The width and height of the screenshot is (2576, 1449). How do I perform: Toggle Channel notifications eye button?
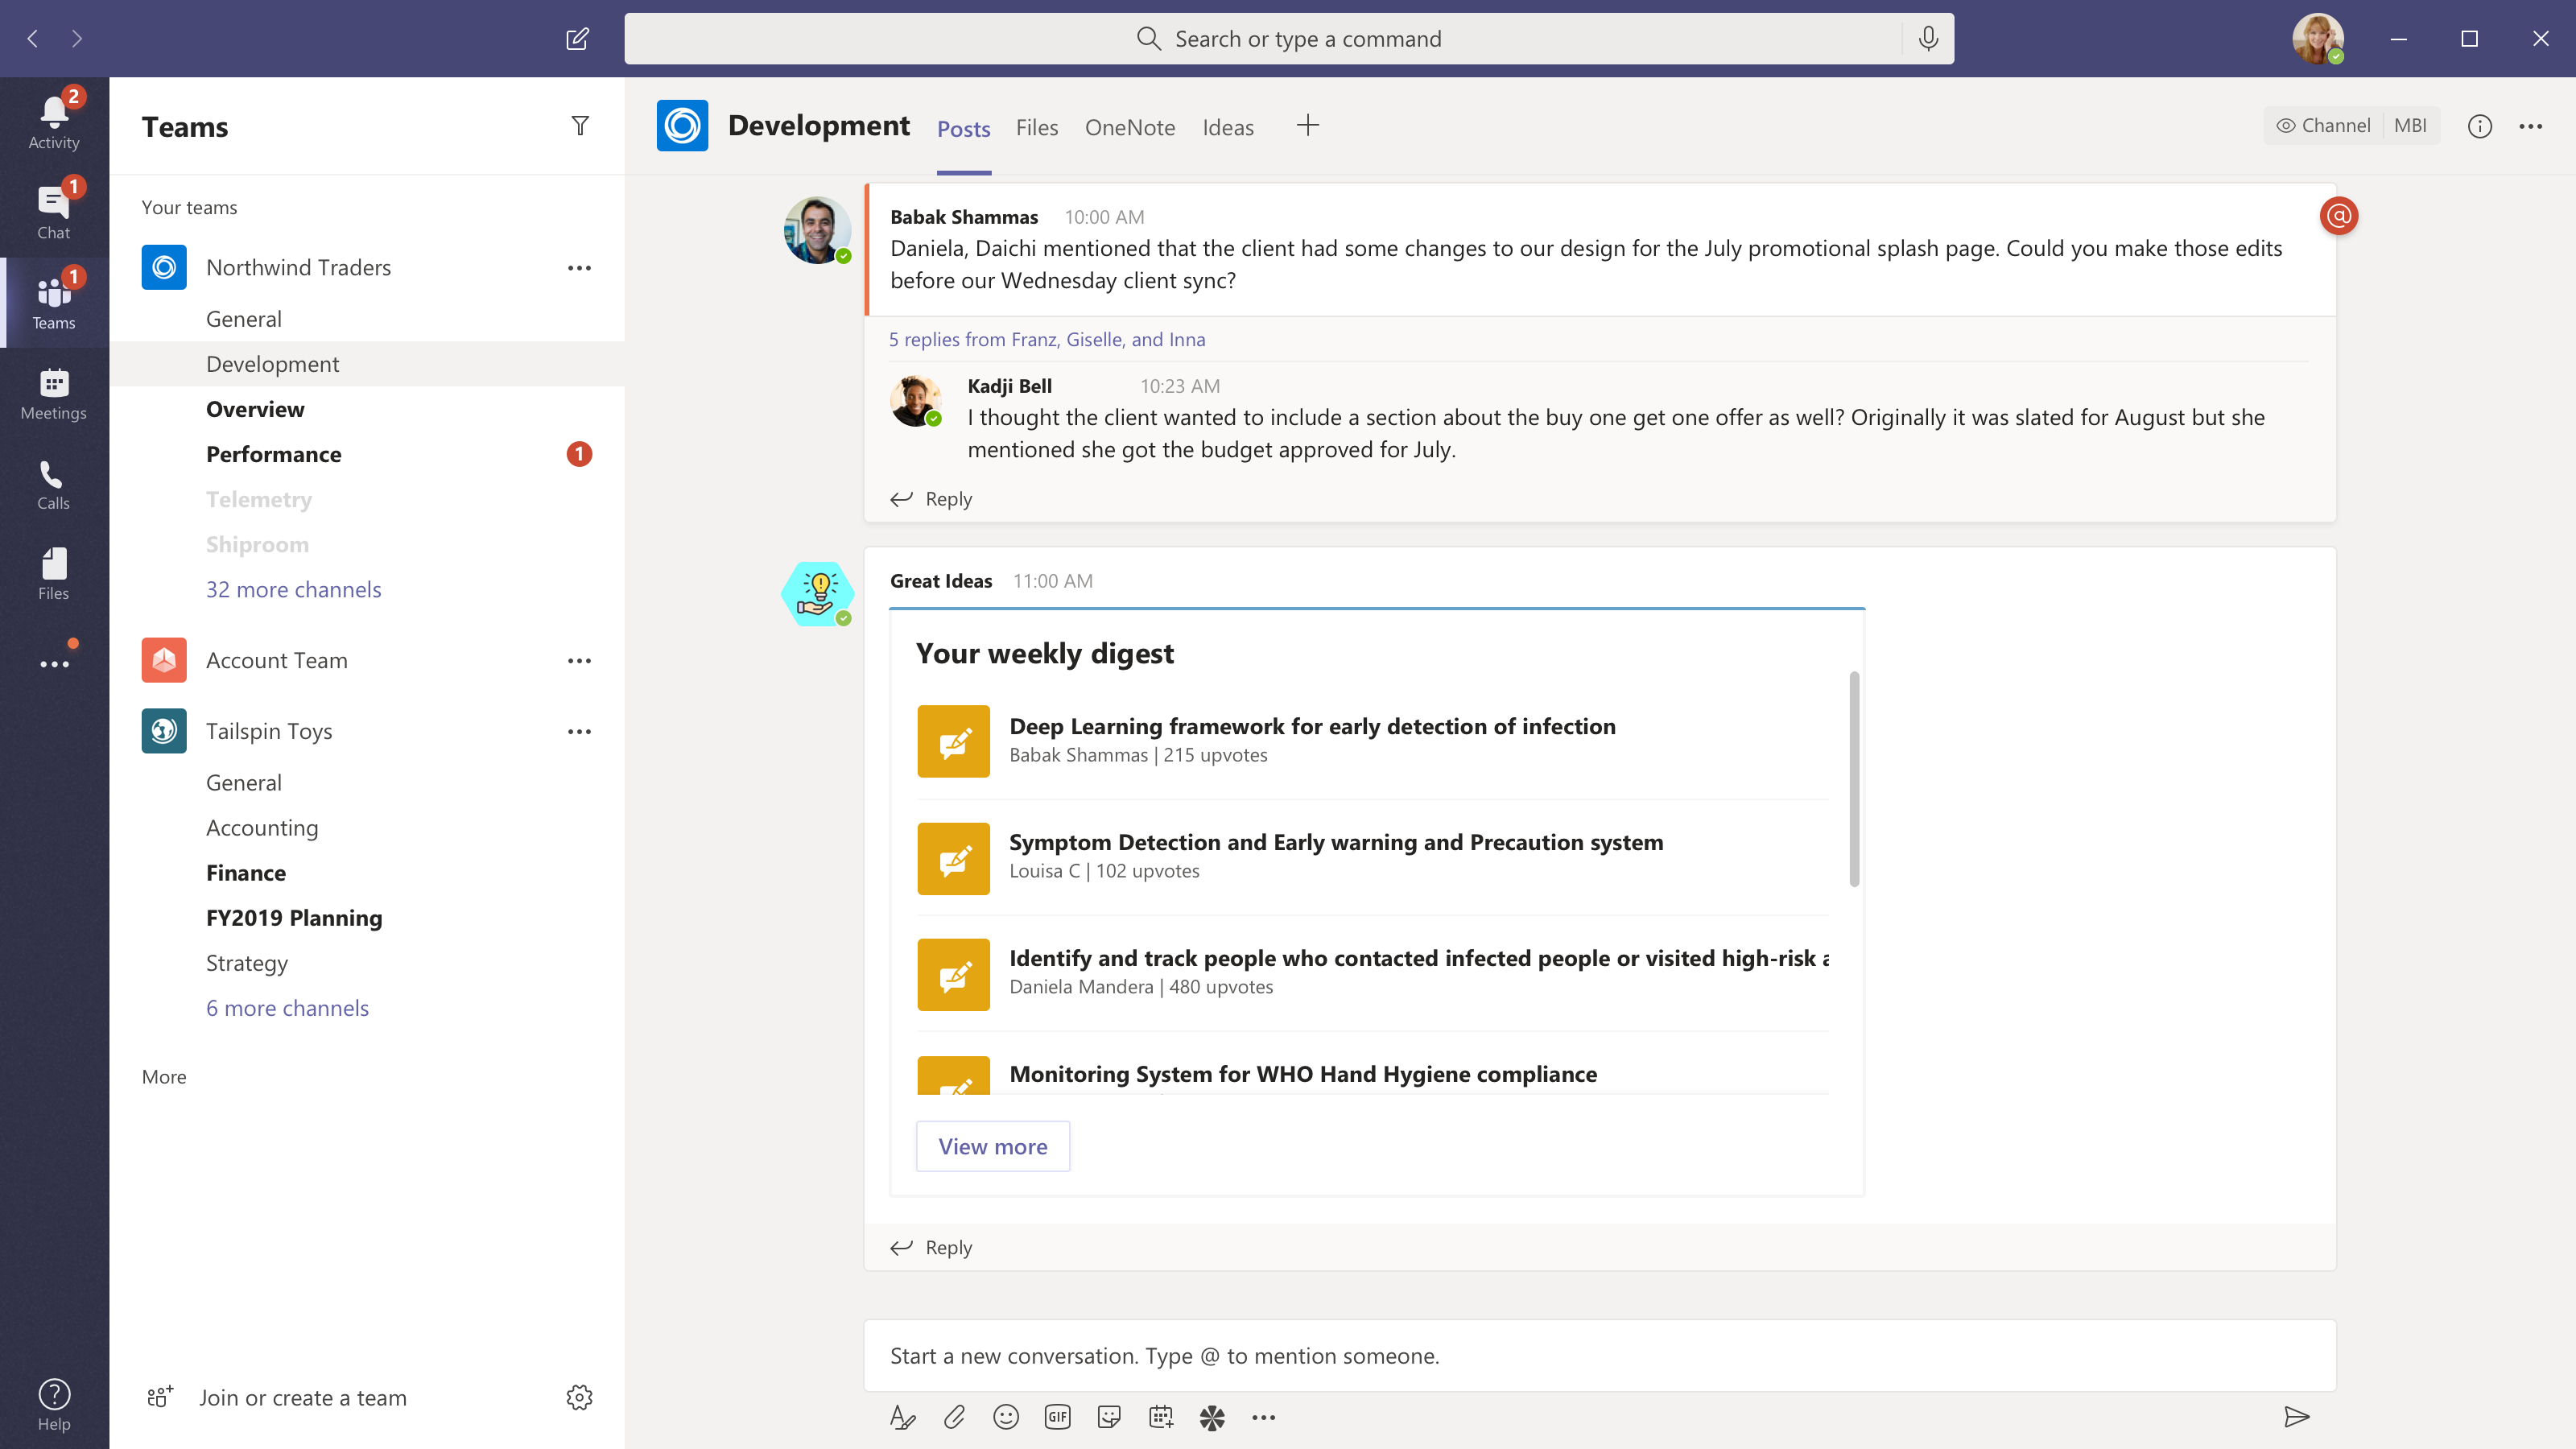[2323, 126]
